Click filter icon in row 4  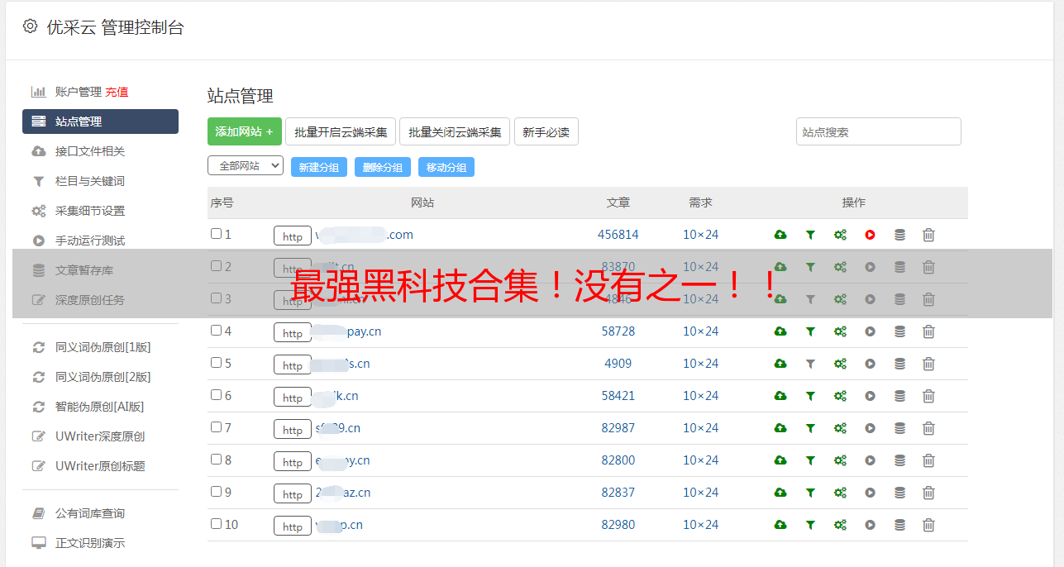(810, 331)
